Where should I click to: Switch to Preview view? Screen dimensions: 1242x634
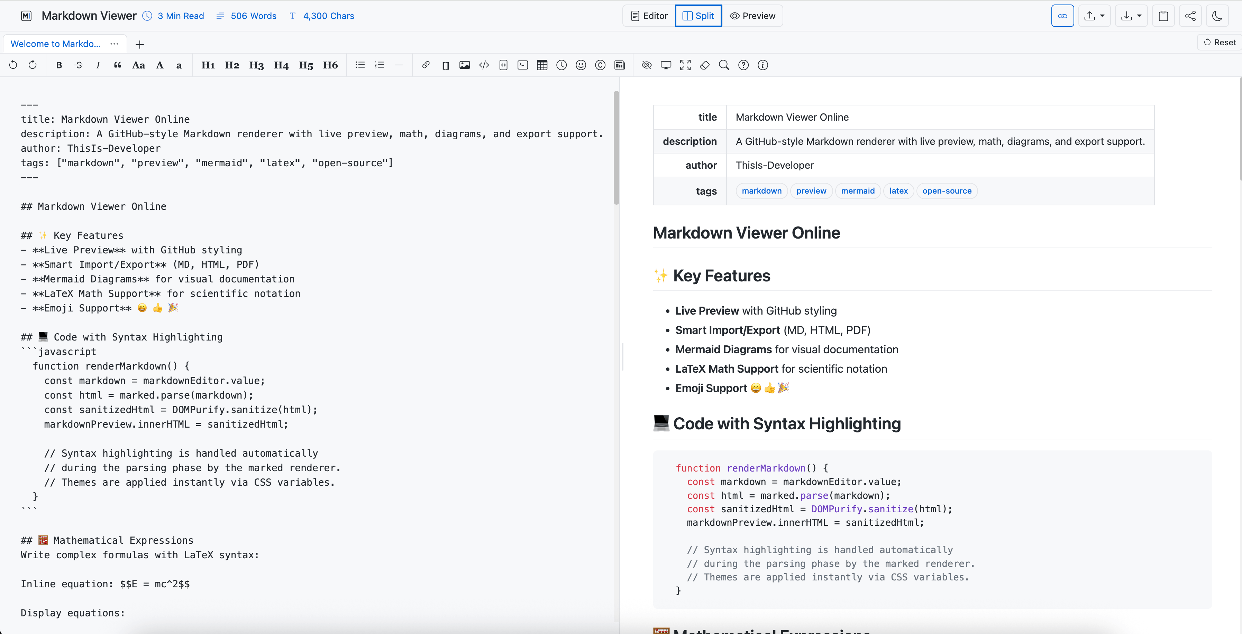[752, 16]
